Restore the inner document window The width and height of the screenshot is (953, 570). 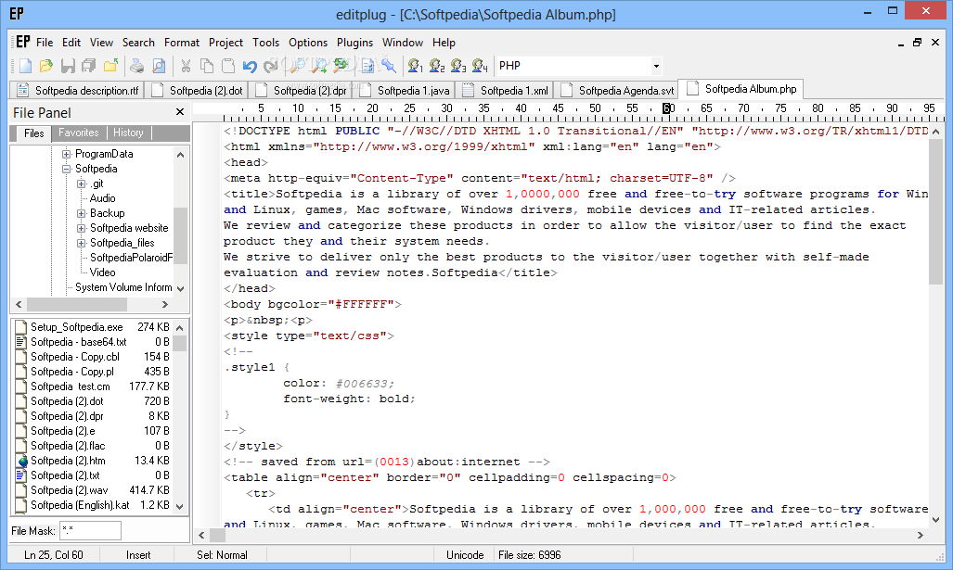click(x=917, y=42)
